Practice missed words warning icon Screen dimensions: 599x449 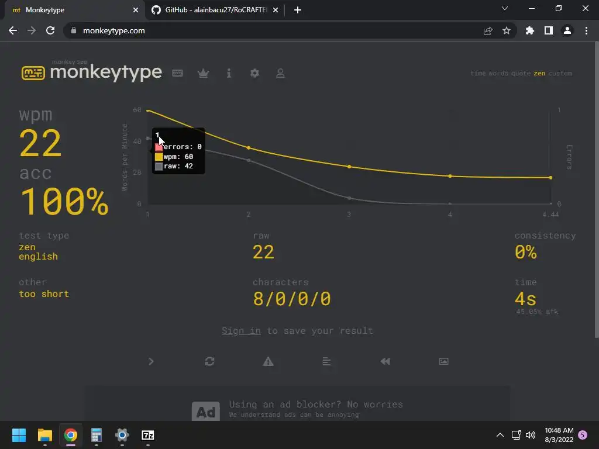(268, 361)
